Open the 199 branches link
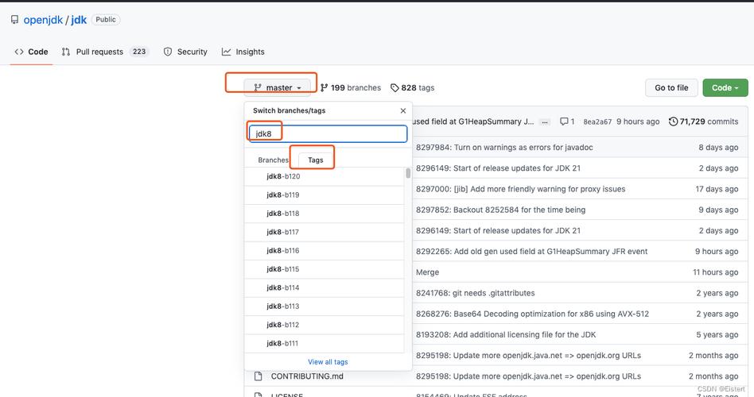The height and width of the screenshot is (397, 754). [351, 88]
